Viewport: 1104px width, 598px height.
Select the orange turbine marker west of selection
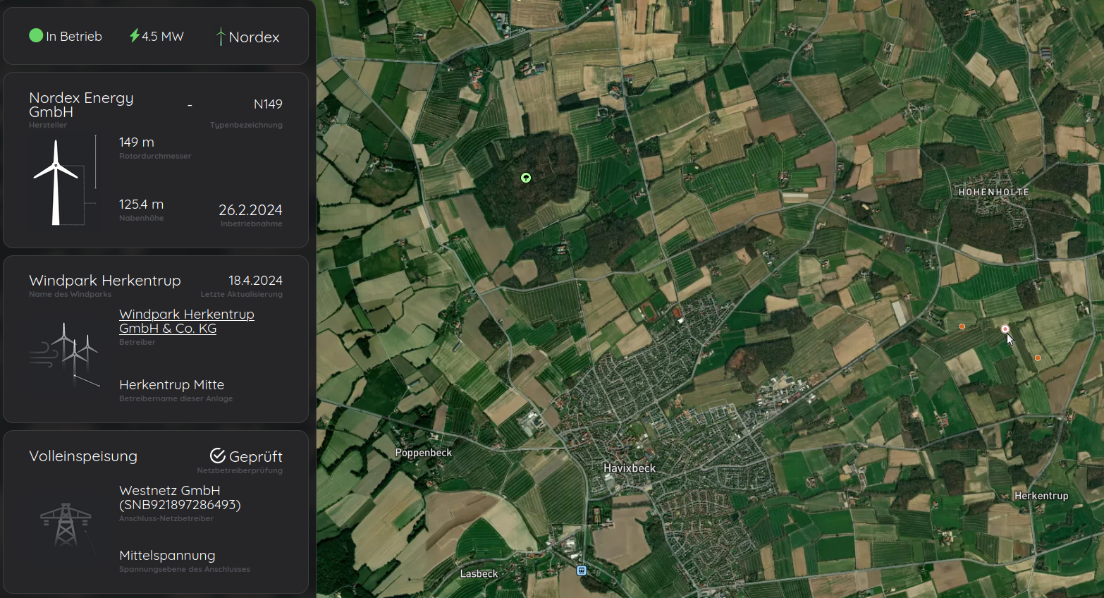pyautogui.click(x=962, y=327)
